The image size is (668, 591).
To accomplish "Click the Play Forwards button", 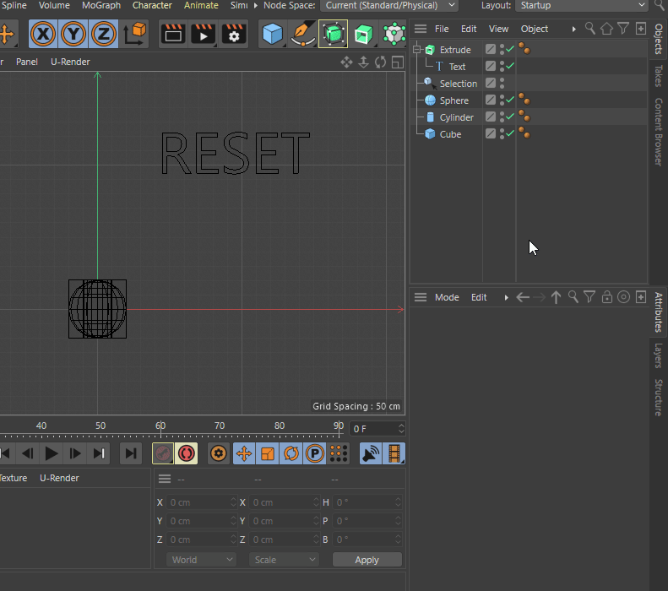I will click(x=52, y=453).
